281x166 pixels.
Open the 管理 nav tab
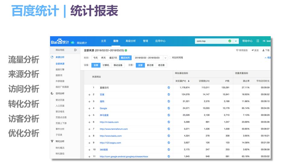(x=145, y=41)
